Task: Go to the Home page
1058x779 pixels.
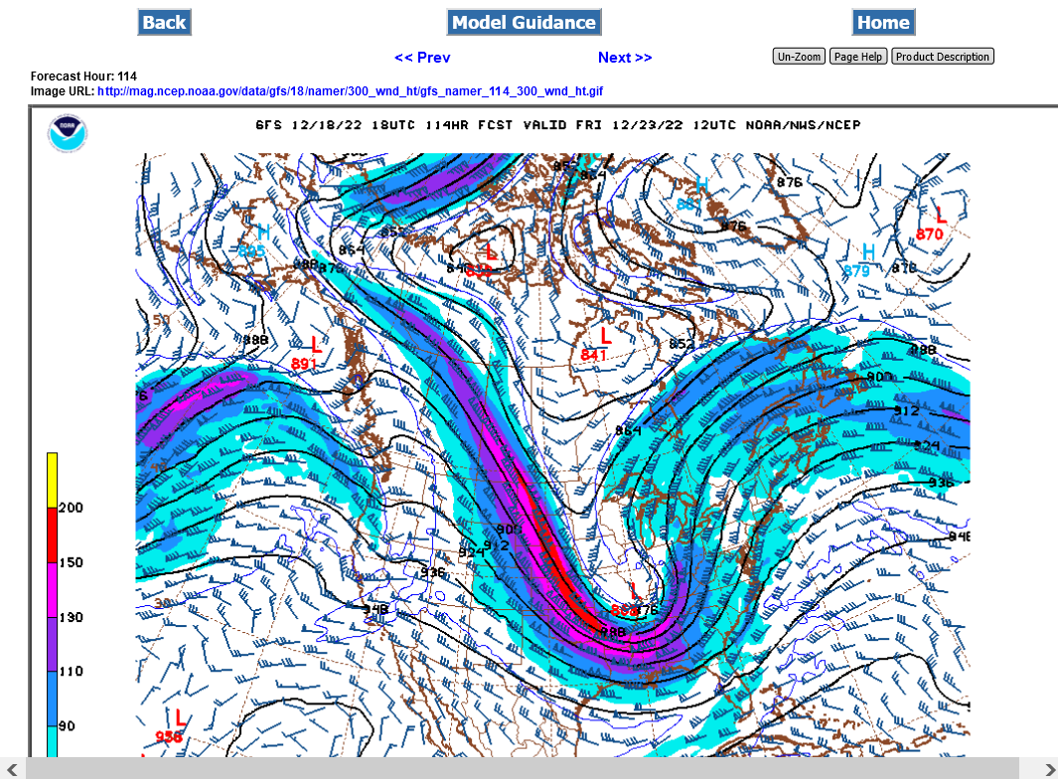Action: pyautogui.click(x=883, y=22)
